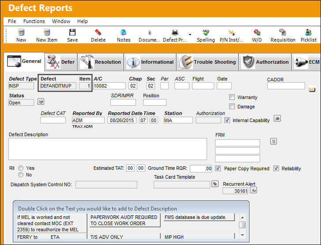Click the 'FMS database is due update' entry
This screenshot has height=245, width=321.
click(x=199, y=217)
